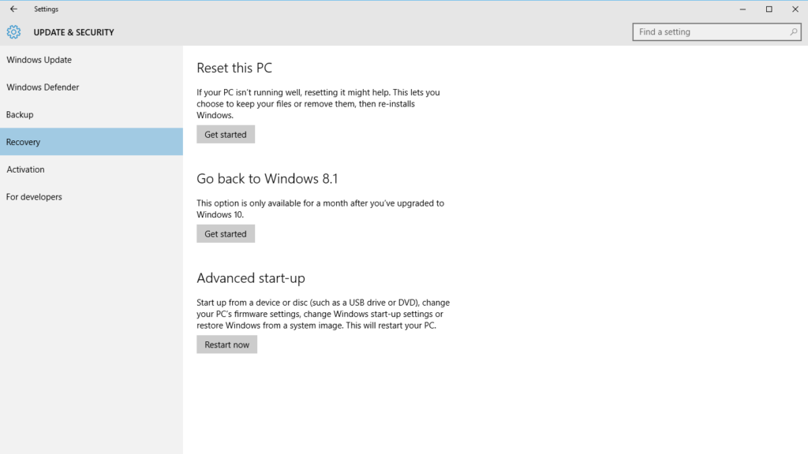Image resolution: width=808 pixels, height=454 pixels.
Task: Open the Activation page
Action: (x=26, y=169)
